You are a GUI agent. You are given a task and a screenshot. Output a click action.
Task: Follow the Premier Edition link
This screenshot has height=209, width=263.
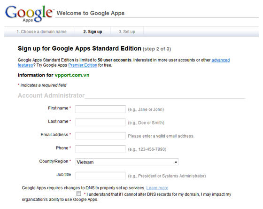[83, 65]
